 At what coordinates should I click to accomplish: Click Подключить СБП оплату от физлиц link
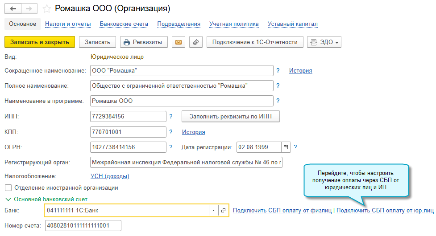(x=282, y=210)
